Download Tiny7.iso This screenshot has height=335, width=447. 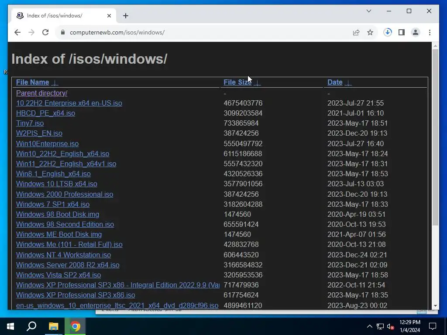(x=30, y=123)
